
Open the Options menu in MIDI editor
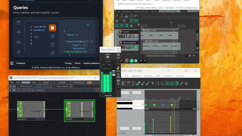click(x=148, y=76)
